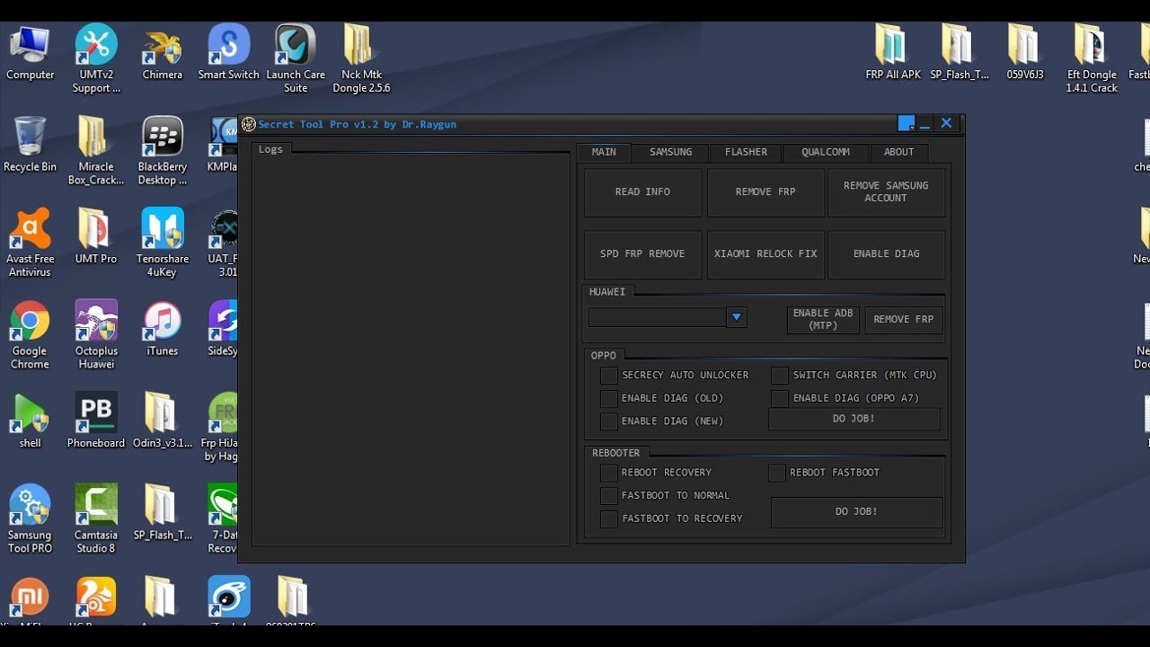Viewport: 1150px width, 647px height.
Task: Tick Enable Diag (New) checkbox
Action: point(609,421)
